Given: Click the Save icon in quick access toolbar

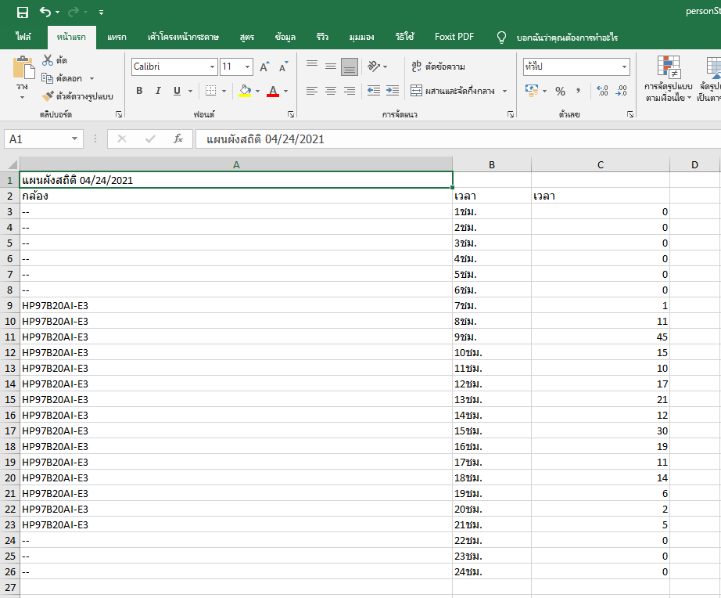Looking at the screenshot, I should click(x=22, y=12).
